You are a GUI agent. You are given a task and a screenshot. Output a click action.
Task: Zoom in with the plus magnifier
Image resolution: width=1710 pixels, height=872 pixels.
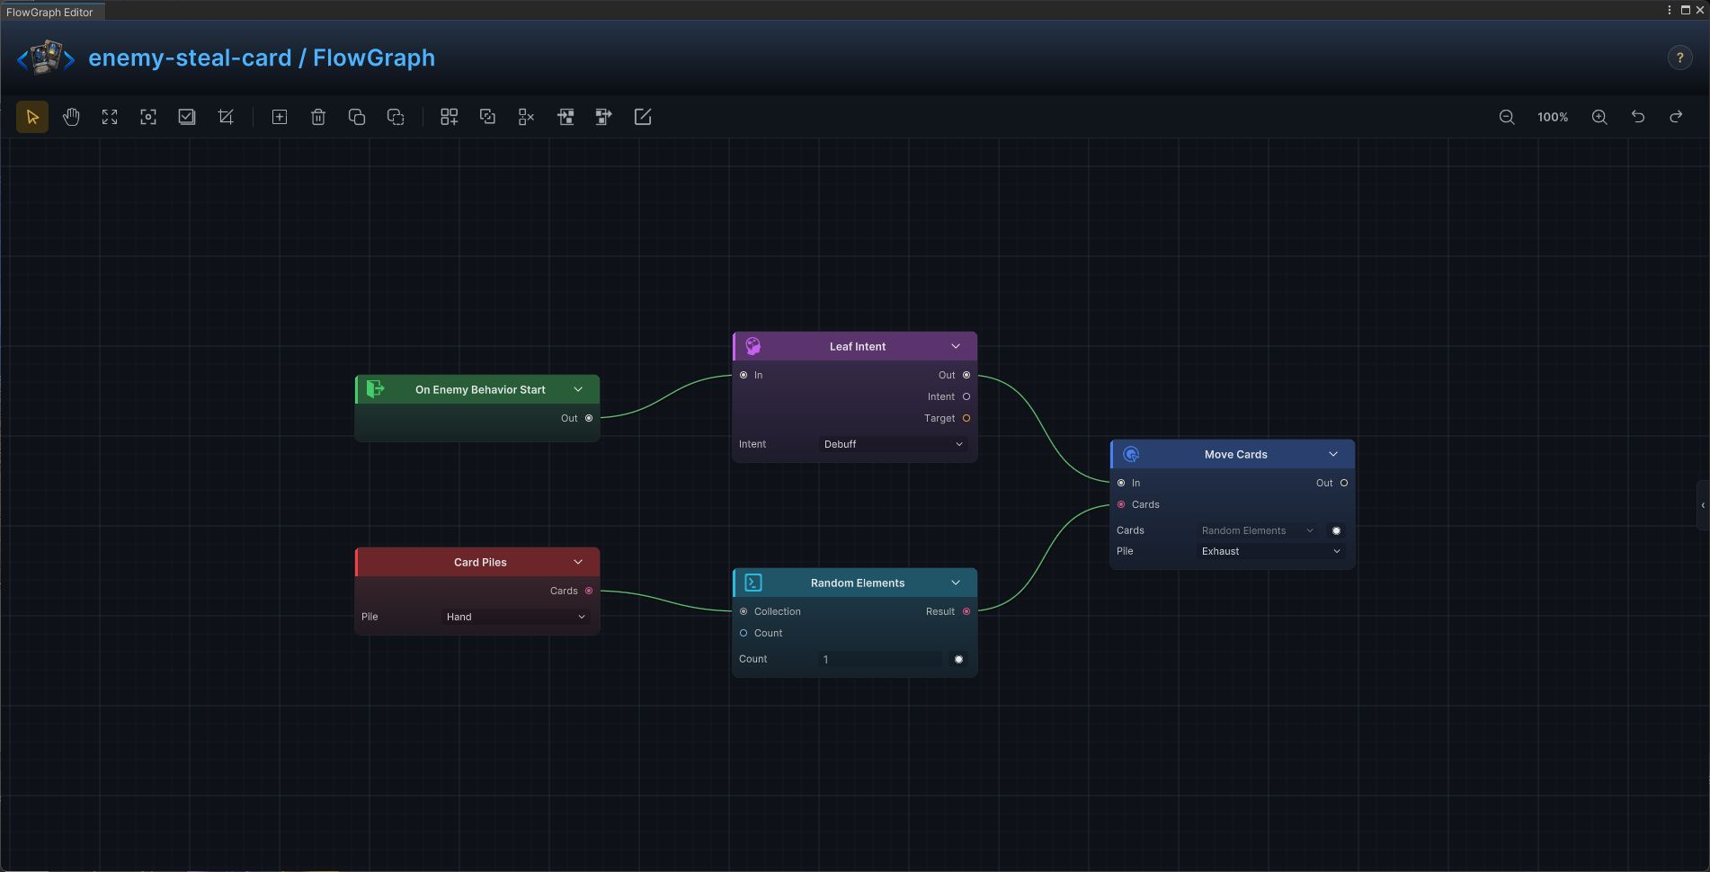click(1599, 117)
